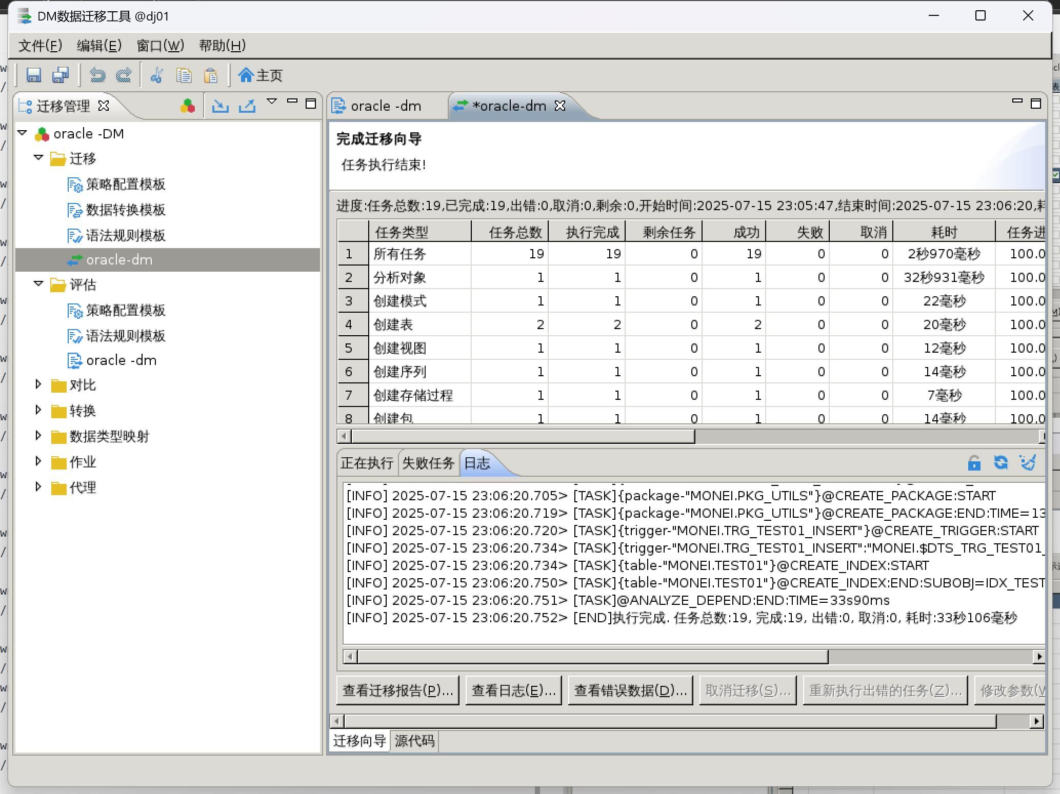The height and width of the screenshot is (794, 1060).
Task: Open the 窗口(W) menu
Action: click(160, 46)
